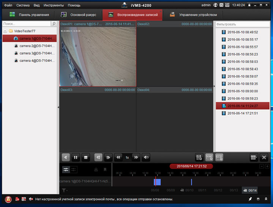Step forward one frame
This screenshot has height=207, width=273.
tap(108, 157)
